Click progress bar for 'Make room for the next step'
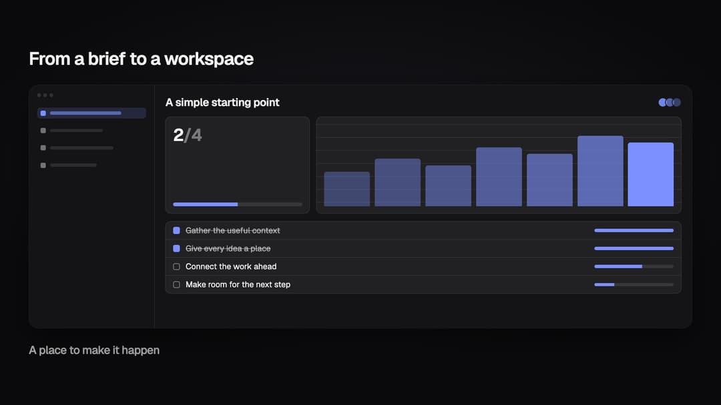The image size is (721, 405). pos(634,284)
